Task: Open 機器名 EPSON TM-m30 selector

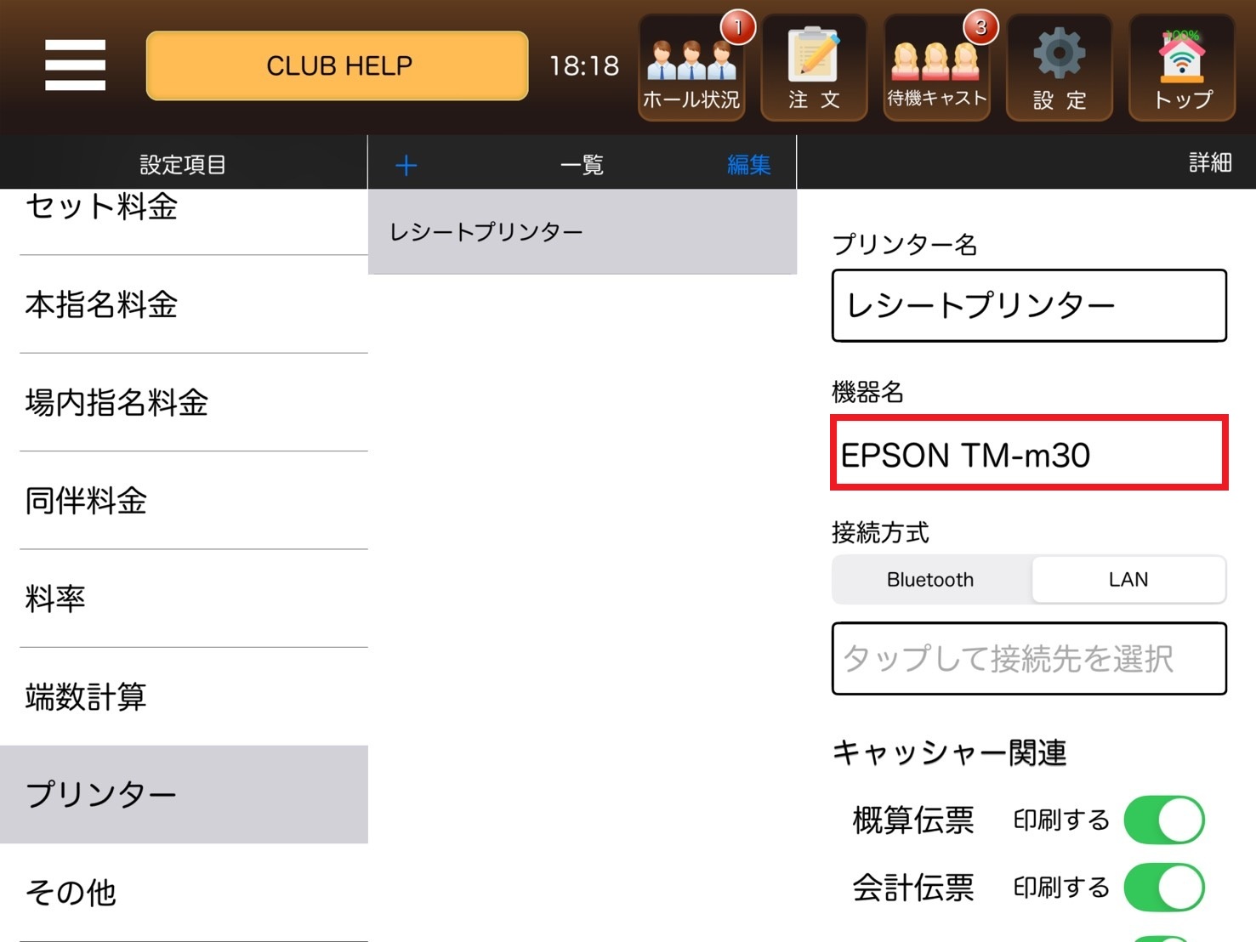Action: (x=1029, y=453)
